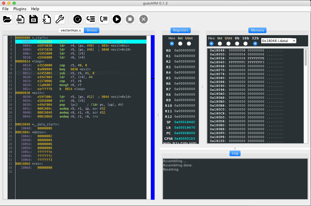Stop execution with the square stop icon
Screen dimensions: 311x206
pos(130,19)
